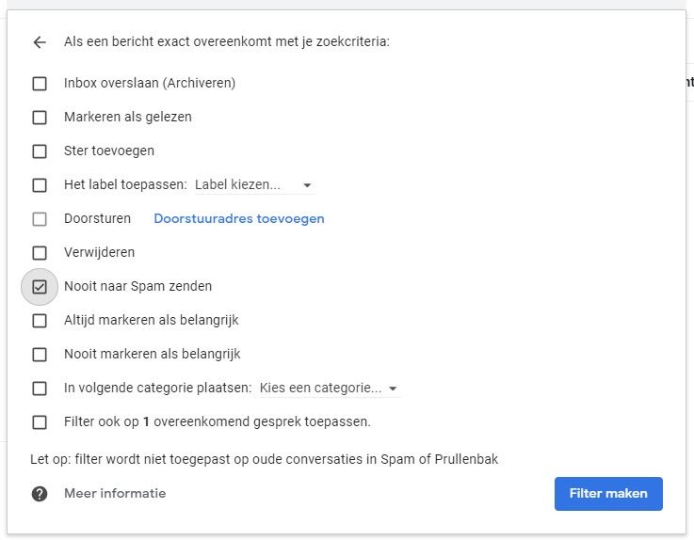Open the 'Meer informatie' link
The image size is (694, 540).
tap(115, 494)
